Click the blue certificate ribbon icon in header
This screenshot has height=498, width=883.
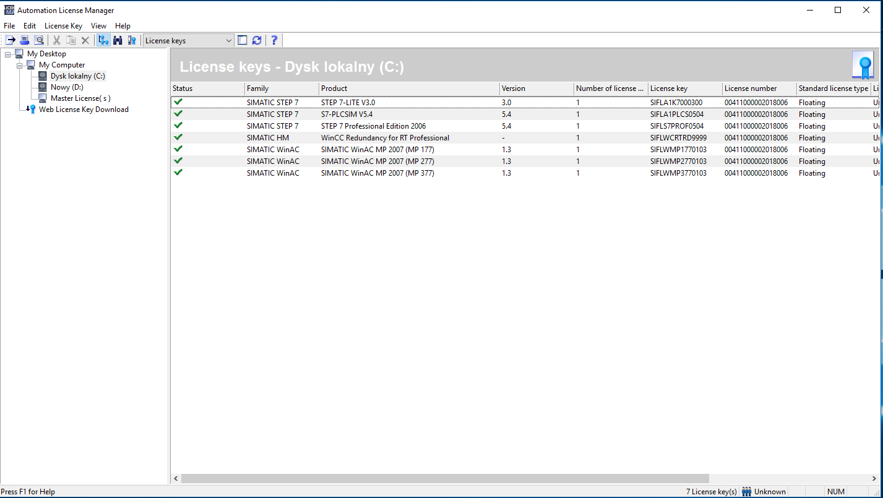[863, 65]
